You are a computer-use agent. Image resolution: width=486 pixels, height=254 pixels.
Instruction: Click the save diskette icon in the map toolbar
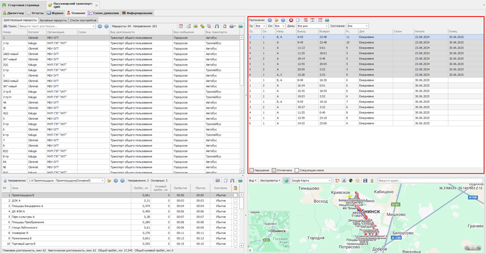click(x=365, y=181)
